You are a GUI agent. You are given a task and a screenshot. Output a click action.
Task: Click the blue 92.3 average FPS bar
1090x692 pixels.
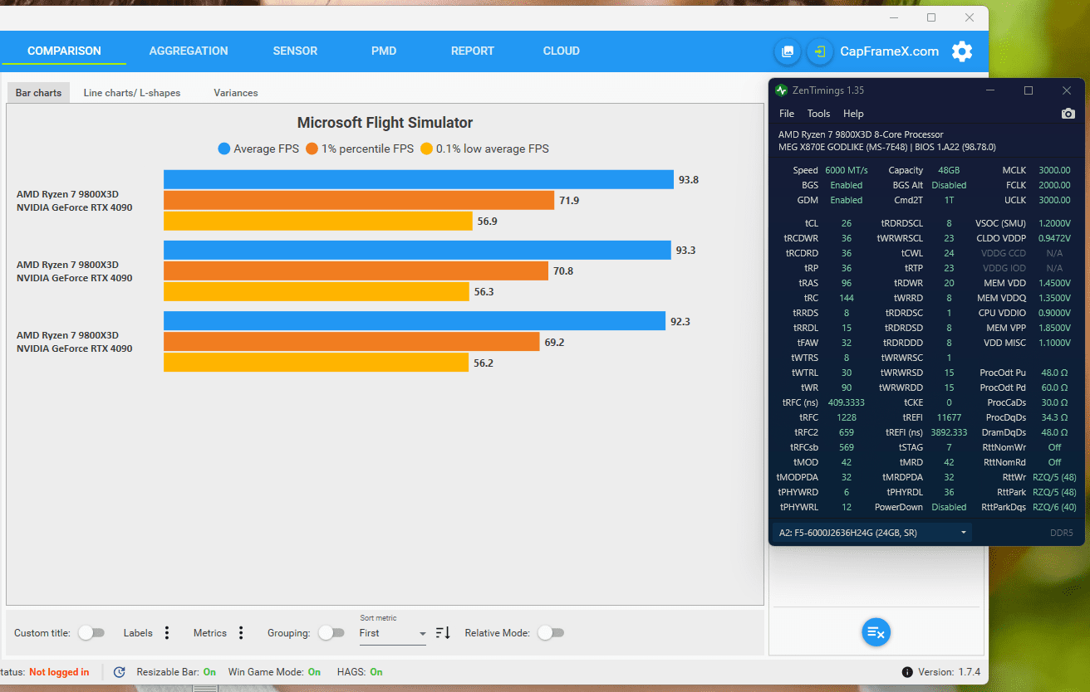coord(415,321)
